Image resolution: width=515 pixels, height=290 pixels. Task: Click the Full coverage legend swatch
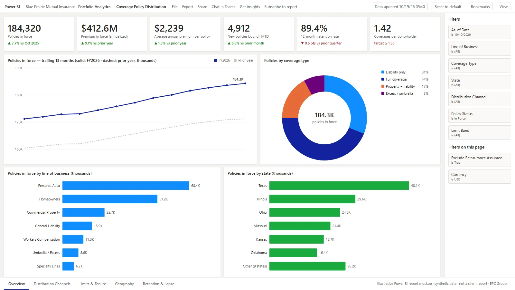click(x=383, y=79)
